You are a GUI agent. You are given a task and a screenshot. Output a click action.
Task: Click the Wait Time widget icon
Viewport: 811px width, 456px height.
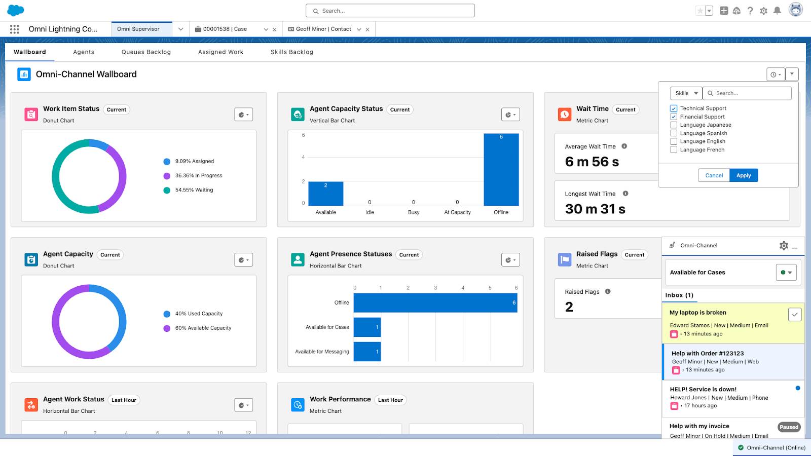(565, 115)
